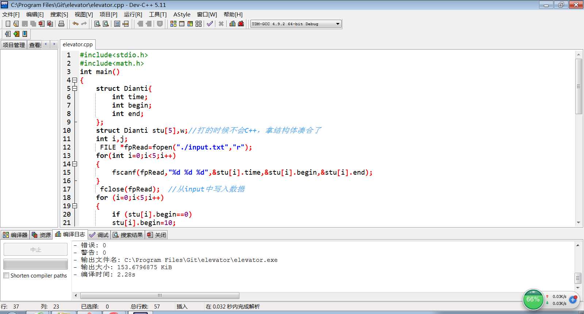The image size is (584, 314).
Task: Click the 关闭 tab to close the panel
Action: click(157, 235)
